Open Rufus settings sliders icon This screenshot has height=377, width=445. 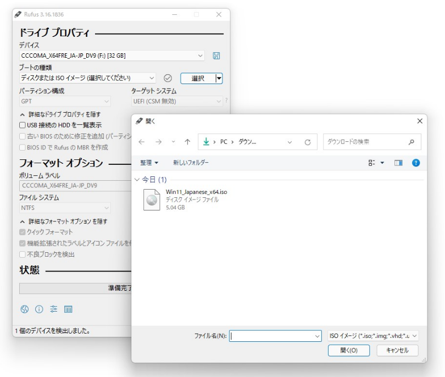(54, 309)
